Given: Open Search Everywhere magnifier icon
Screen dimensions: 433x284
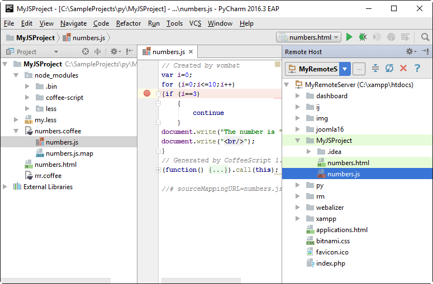Looking at the screenshot, I should 425,37.
